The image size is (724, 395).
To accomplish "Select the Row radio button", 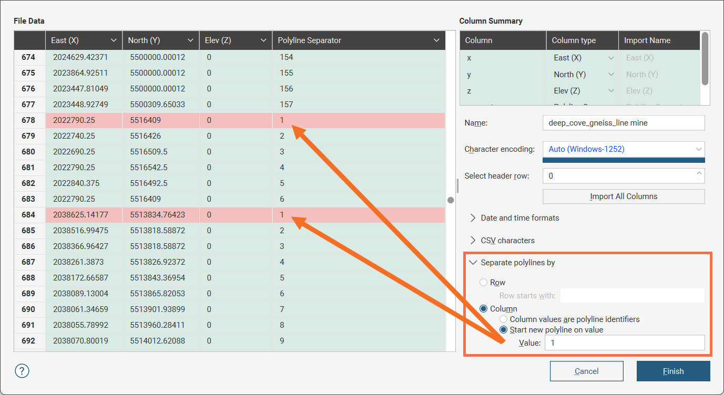I will [483, 283].
